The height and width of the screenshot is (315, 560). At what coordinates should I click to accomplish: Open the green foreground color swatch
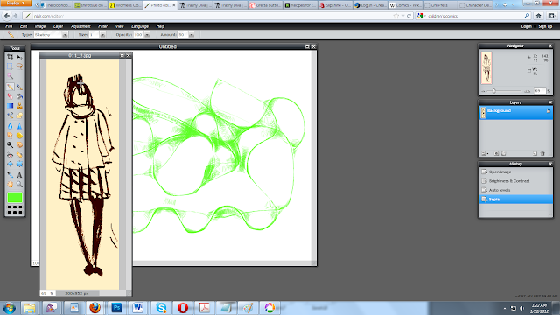click(x=15, y=197)
